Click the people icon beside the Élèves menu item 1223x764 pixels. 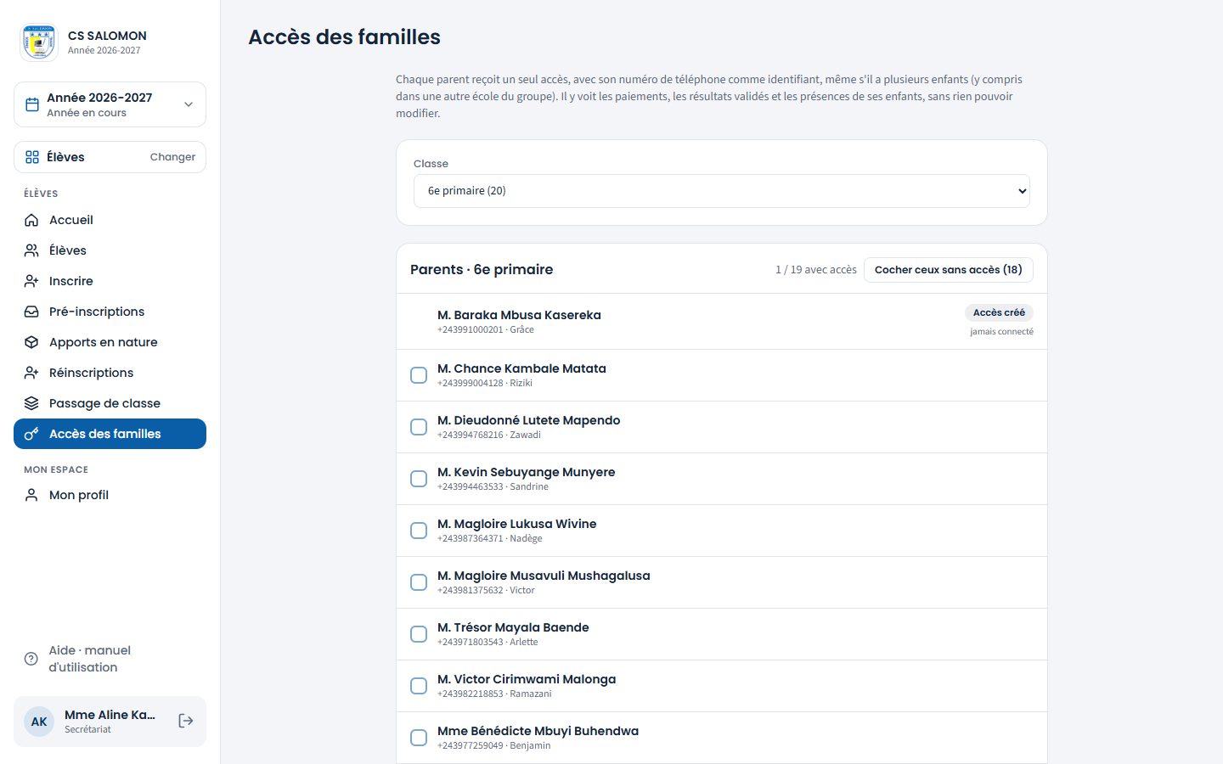31,250
